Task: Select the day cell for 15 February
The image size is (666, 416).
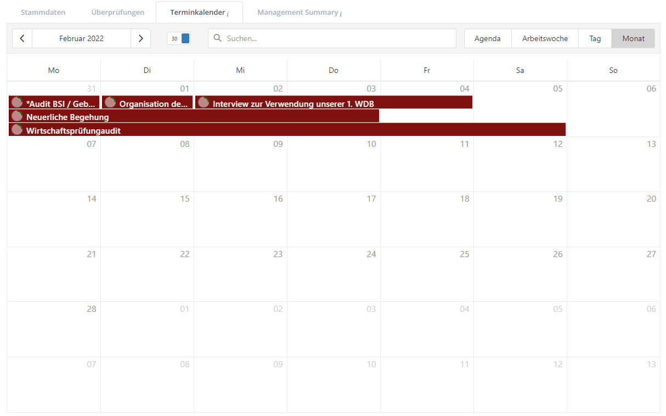Action: coord(147,219)
